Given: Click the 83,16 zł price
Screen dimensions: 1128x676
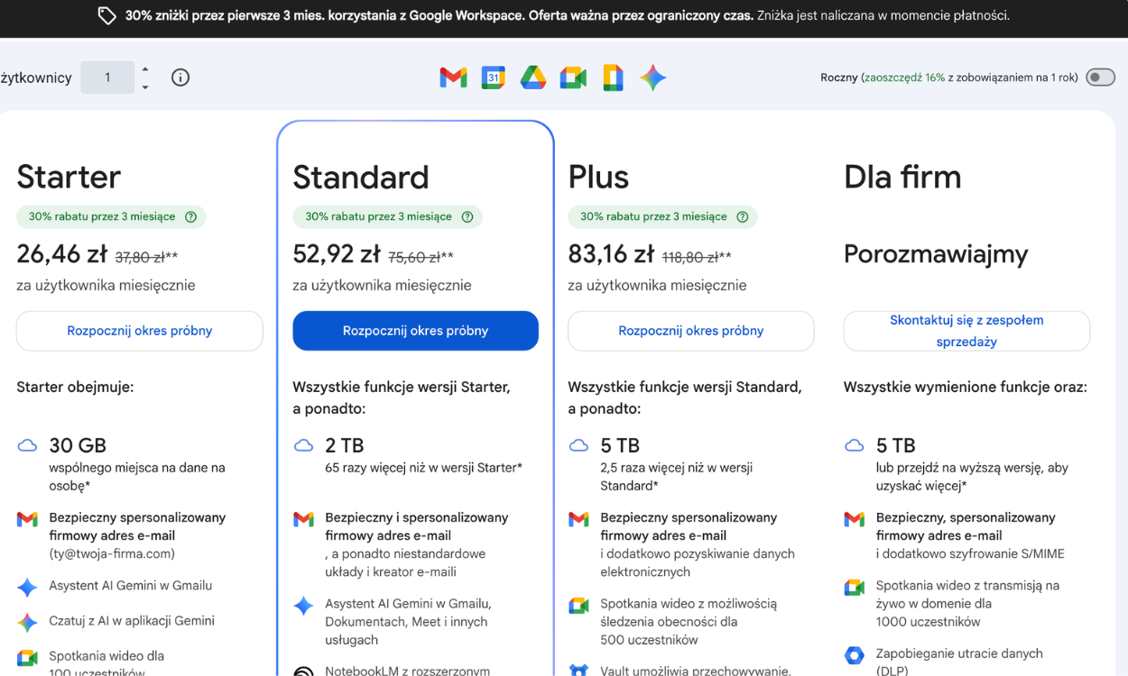Looking at the screenshot, I should (611, 255).
